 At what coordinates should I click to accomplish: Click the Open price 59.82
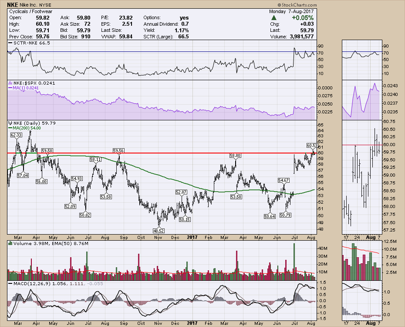click(43, 17)
